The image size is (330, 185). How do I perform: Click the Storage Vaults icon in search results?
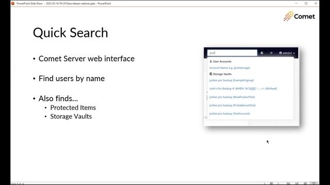click(x=211, y=74)
